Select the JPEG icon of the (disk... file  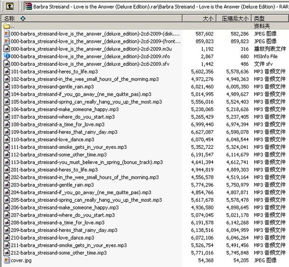tap(7, 34)
